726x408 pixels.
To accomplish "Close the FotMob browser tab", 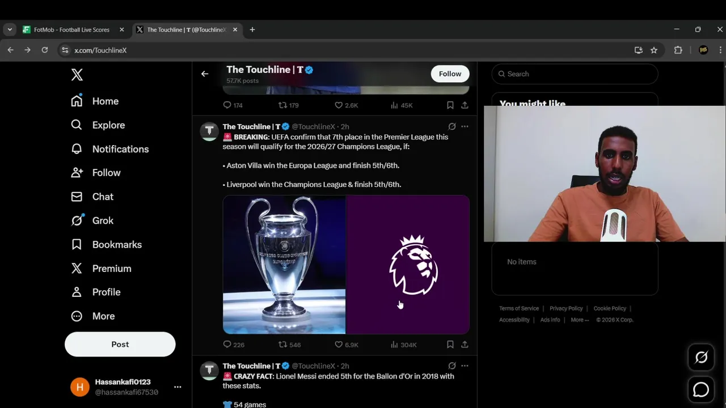I will 121,29.
